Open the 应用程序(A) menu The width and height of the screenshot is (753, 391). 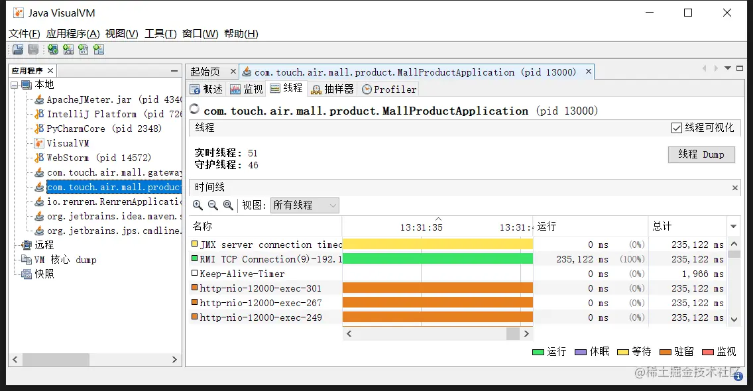(x=73, y=34)
